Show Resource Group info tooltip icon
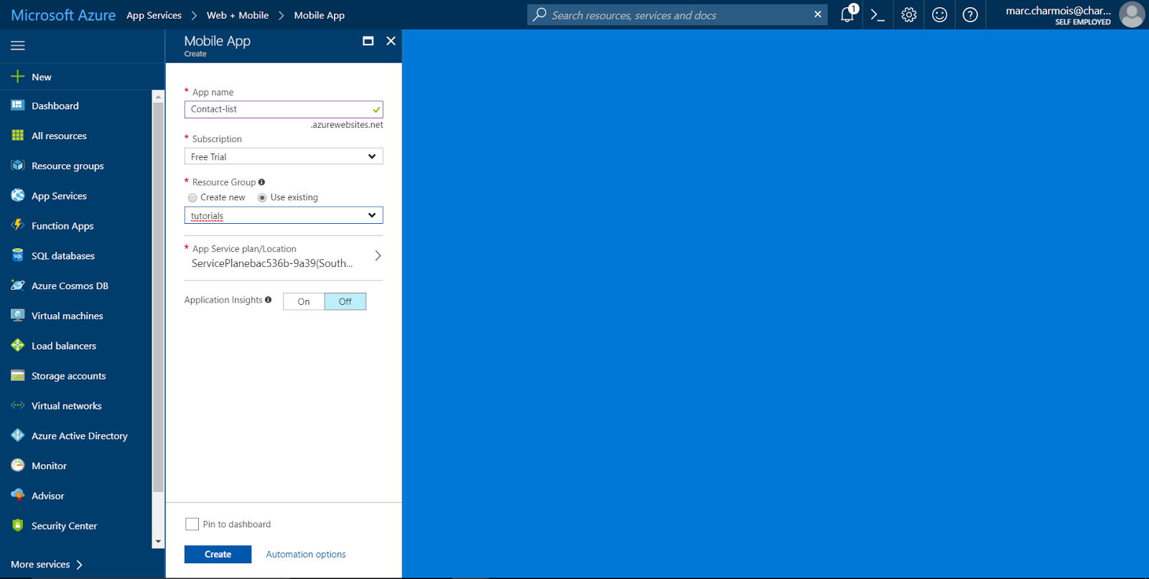1149x579 pixels. pos(261,182)
